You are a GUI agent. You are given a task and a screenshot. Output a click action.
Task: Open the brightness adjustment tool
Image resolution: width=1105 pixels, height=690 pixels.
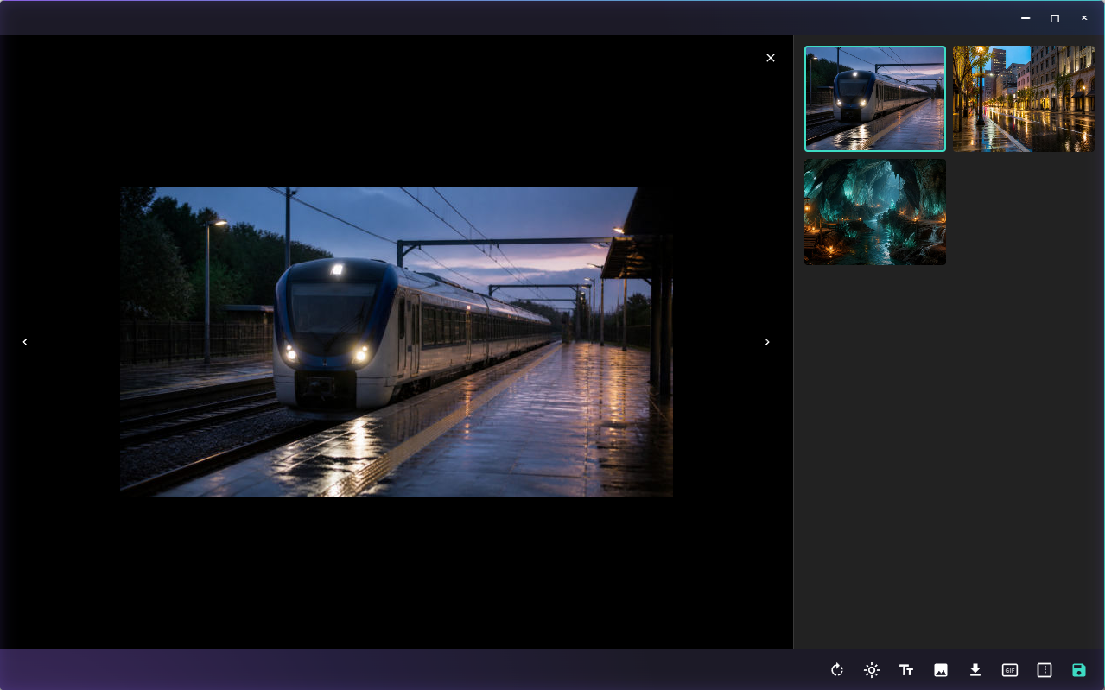(x=872, y=670)
